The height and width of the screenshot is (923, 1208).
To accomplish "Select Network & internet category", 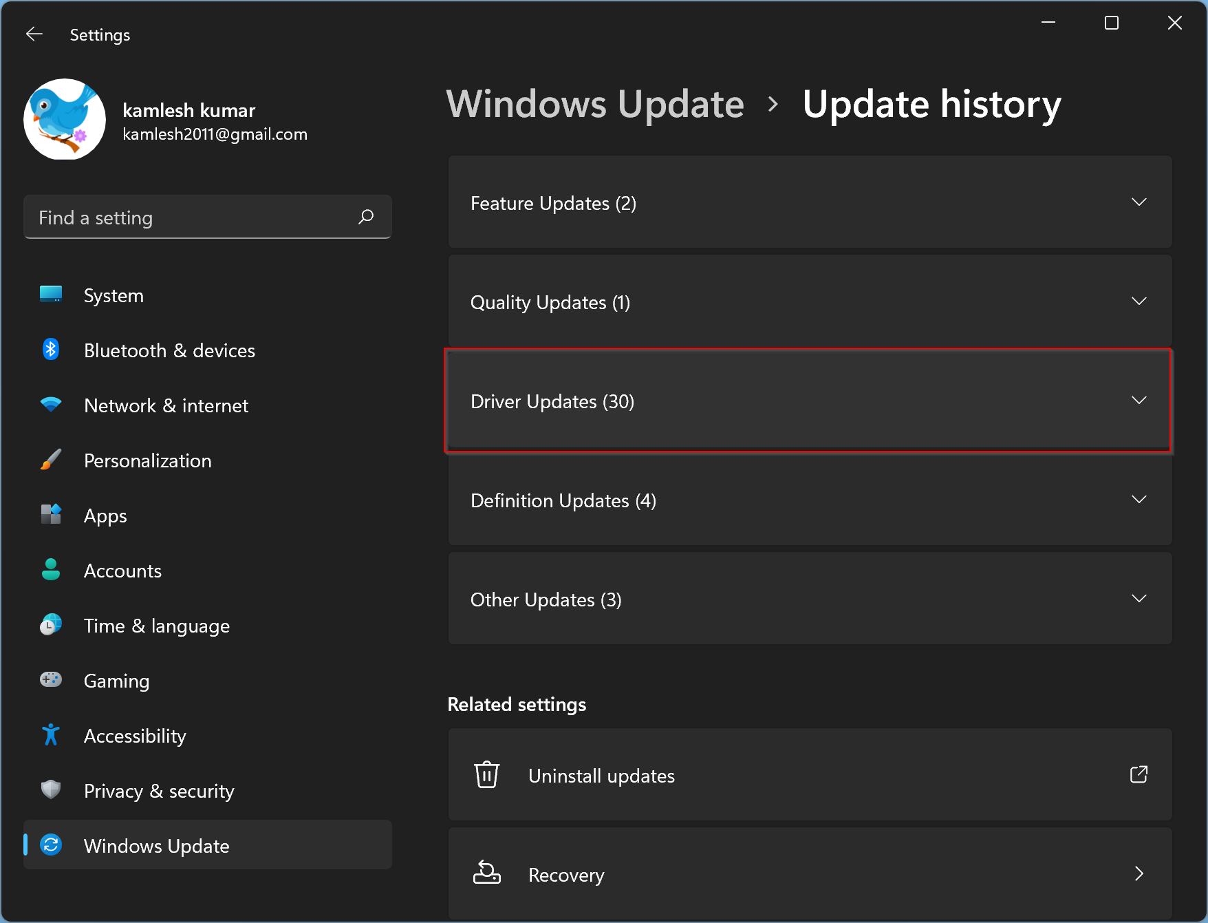I will coord(208,405).
